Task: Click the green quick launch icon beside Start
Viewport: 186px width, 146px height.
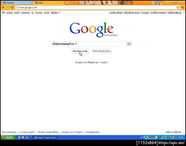Action: 19,137
